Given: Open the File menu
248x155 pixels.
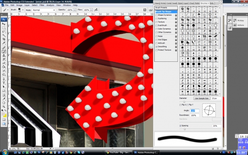Looking at the screenshot, I should tap(7, 5).
